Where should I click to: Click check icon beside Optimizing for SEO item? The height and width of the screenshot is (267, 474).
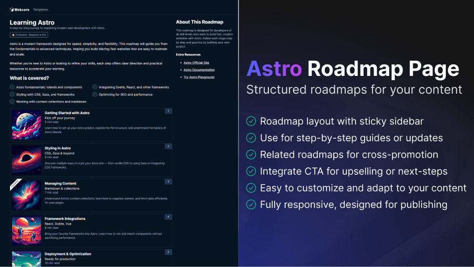pos(94,95)
